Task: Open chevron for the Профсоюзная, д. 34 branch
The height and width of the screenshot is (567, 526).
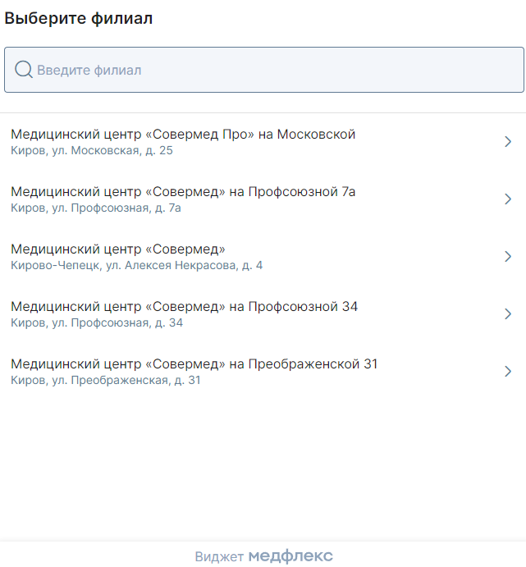Action: 508,313
